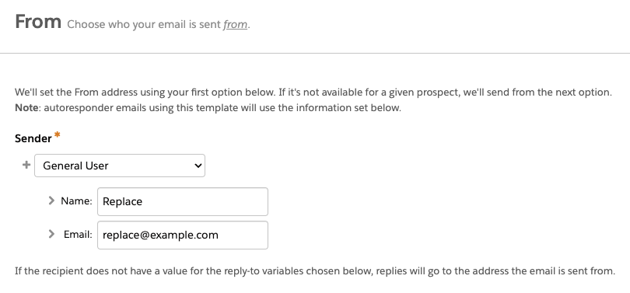This screenshot has width=630, height=293.
Task: Expand the chevron next to Email
Action: point(51,234)
